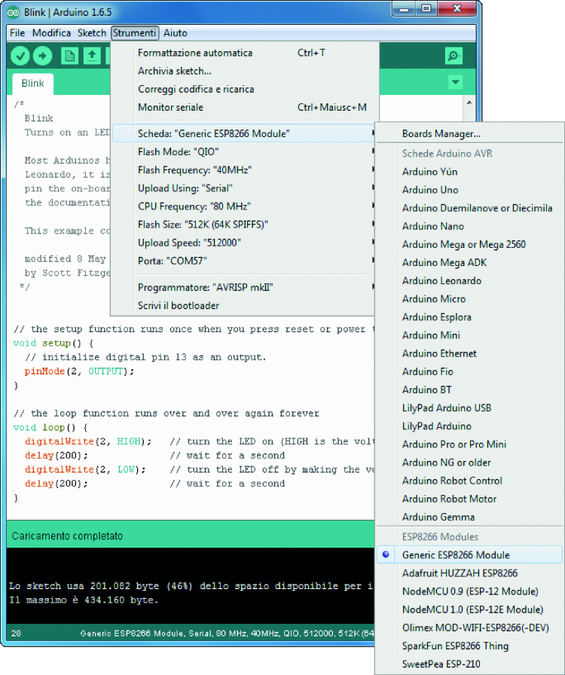Select NodeMCU 1.0 (ESP-12E Module)
This screenshot has height=675, width=565.
pos(469,609)
